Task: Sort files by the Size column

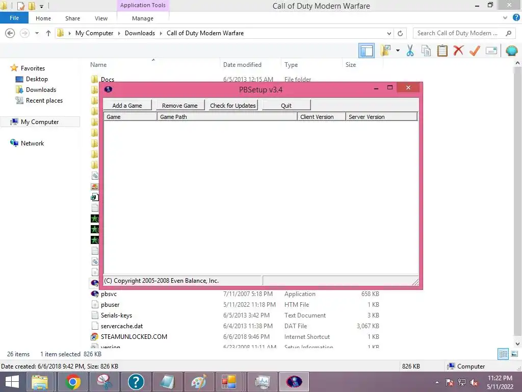Action: tap(351, 65)
